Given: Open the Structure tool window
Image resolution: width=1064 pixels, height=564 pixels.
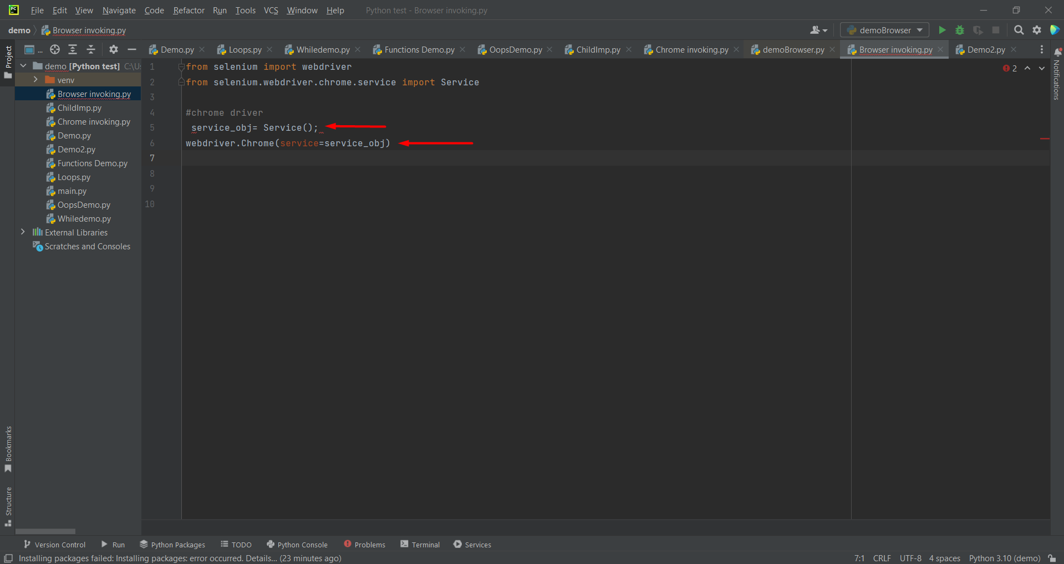Looking at the screenshot, I should (8, 507).
